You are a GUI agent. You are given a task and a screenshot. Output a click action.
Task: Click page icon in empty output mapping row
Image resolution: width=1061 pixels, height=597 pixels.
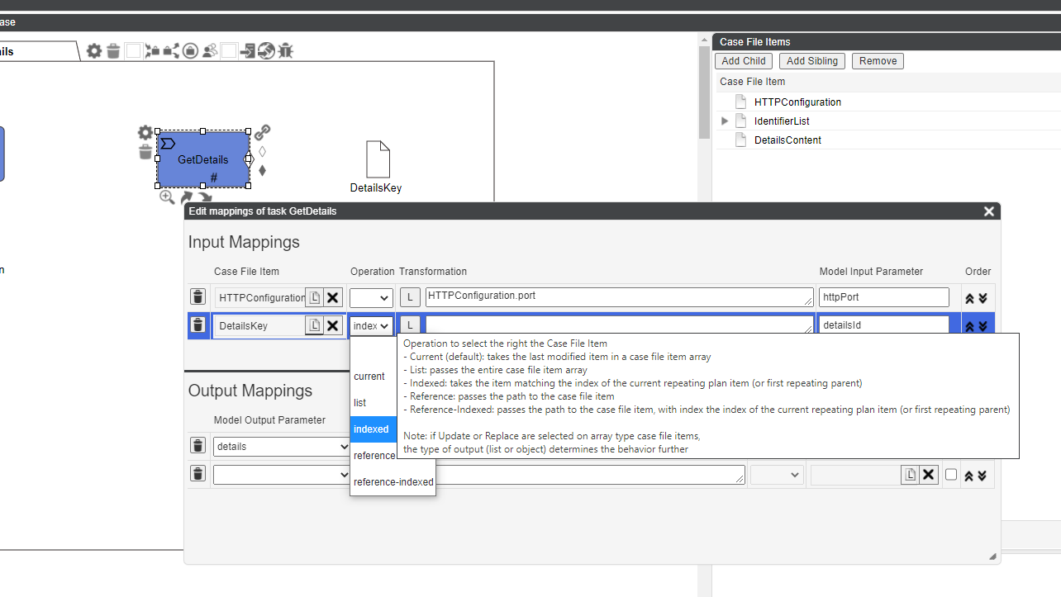tap(910, 475)
